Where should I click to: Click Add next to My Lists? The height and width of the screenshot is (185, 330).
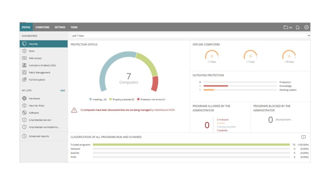tap(63, 91)
